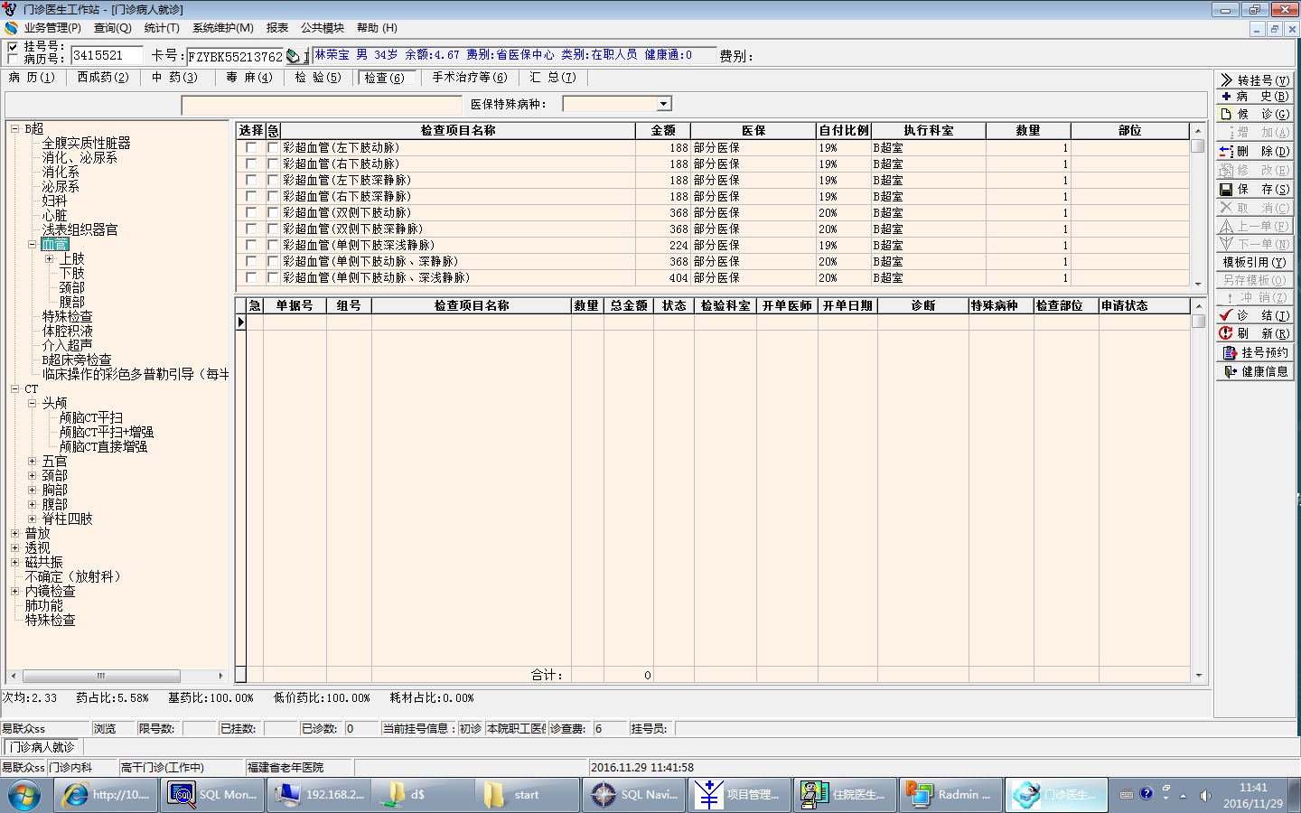
Task: Enable the 病历号 checkbox
Action: click(13, 59)
